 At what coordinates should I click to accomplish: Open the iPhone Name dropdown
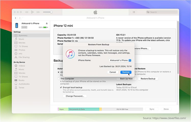click(x=120, y=60)
